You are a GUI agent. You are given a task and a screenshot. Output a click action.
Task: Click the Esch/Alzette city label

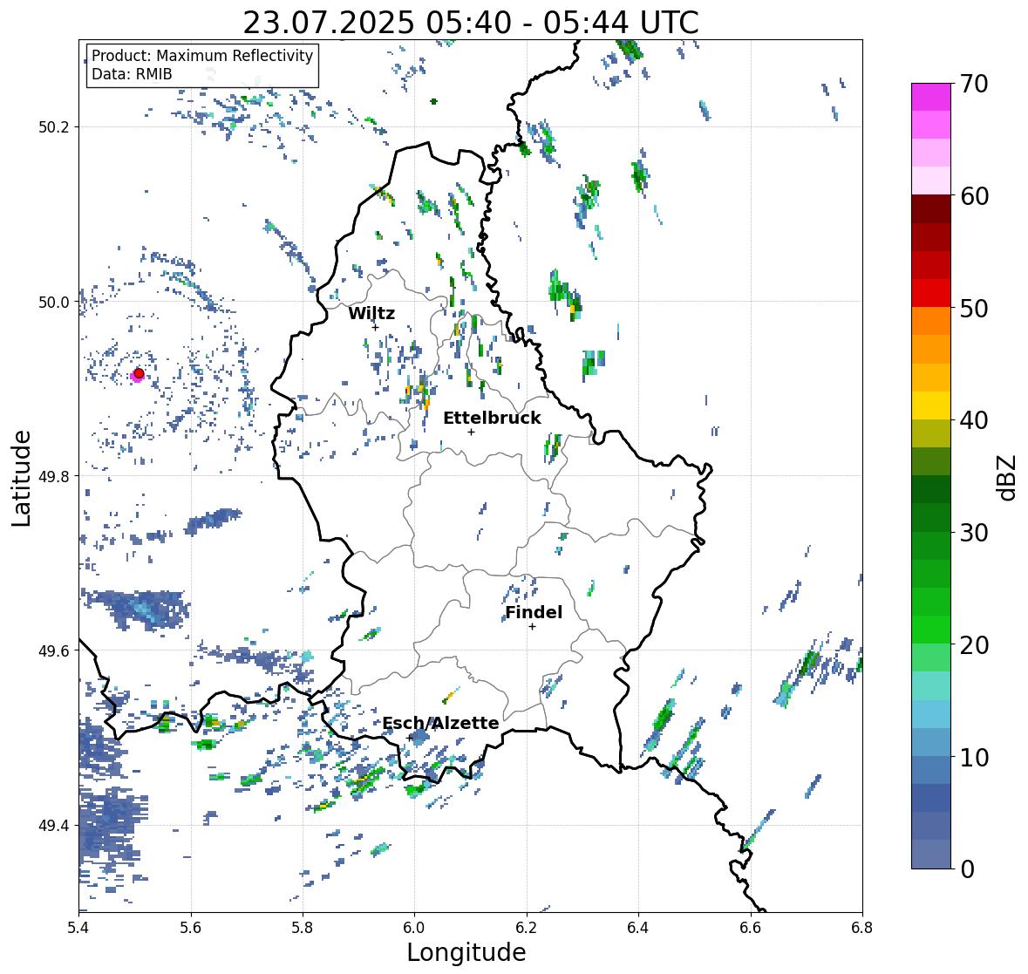pyautogui.click(x=440, y=723)
